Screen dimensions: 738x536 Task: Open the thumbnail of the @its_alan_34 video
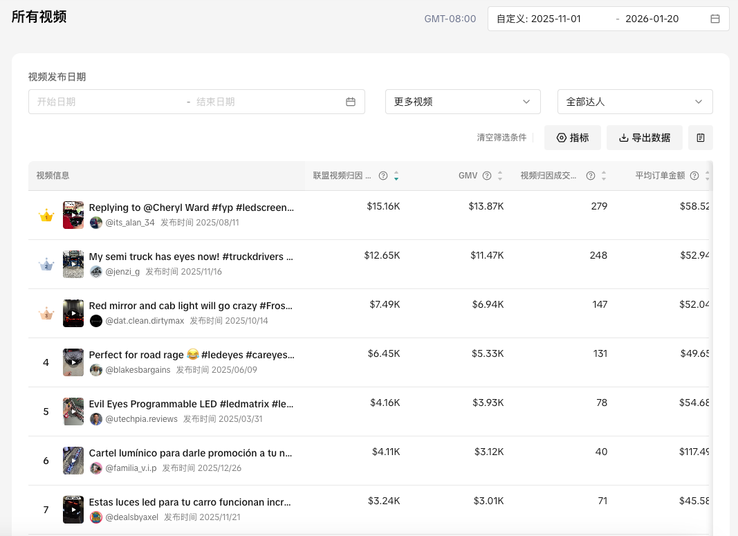(73, 215)
